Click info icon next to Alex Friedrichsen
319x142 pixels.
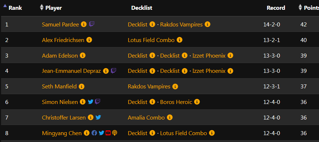[89, 40]
